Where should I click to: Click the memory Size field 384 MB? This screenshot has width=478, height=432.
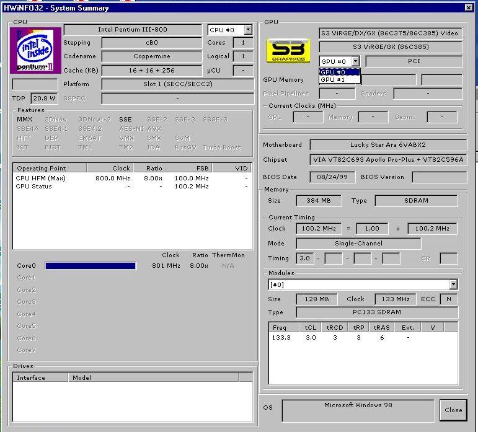click(x=319, y=201)
